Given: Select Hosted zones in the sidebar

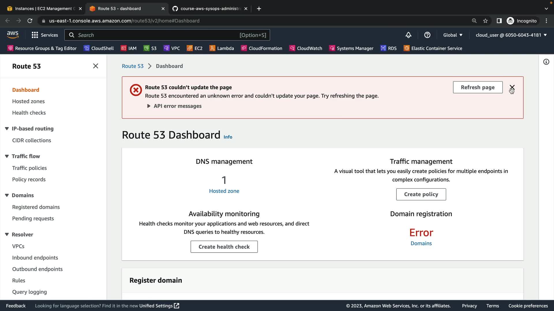Looking at the screenshot, I should (28, 101).
